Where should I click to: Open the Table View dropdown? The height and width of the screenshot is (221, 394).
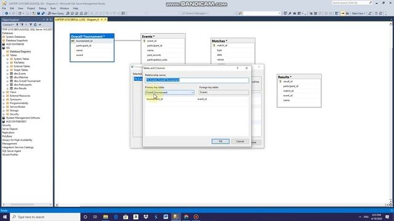pos(358,14)
